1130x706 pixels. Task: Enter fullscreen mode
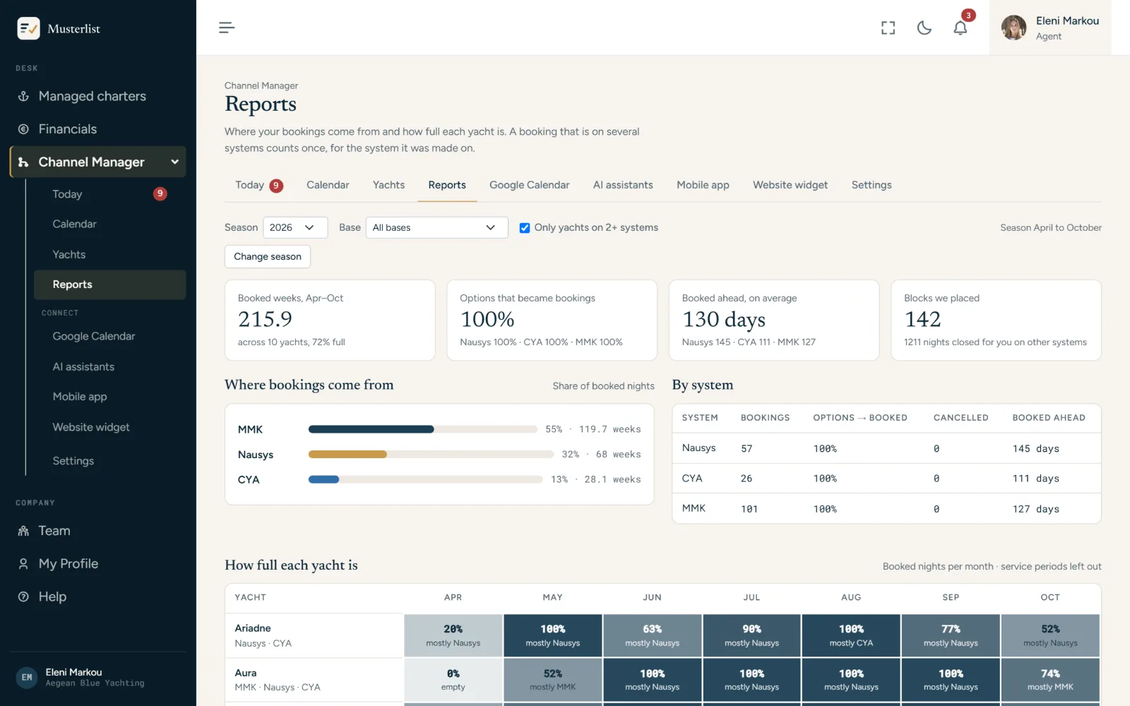click(x=888, y=28)
